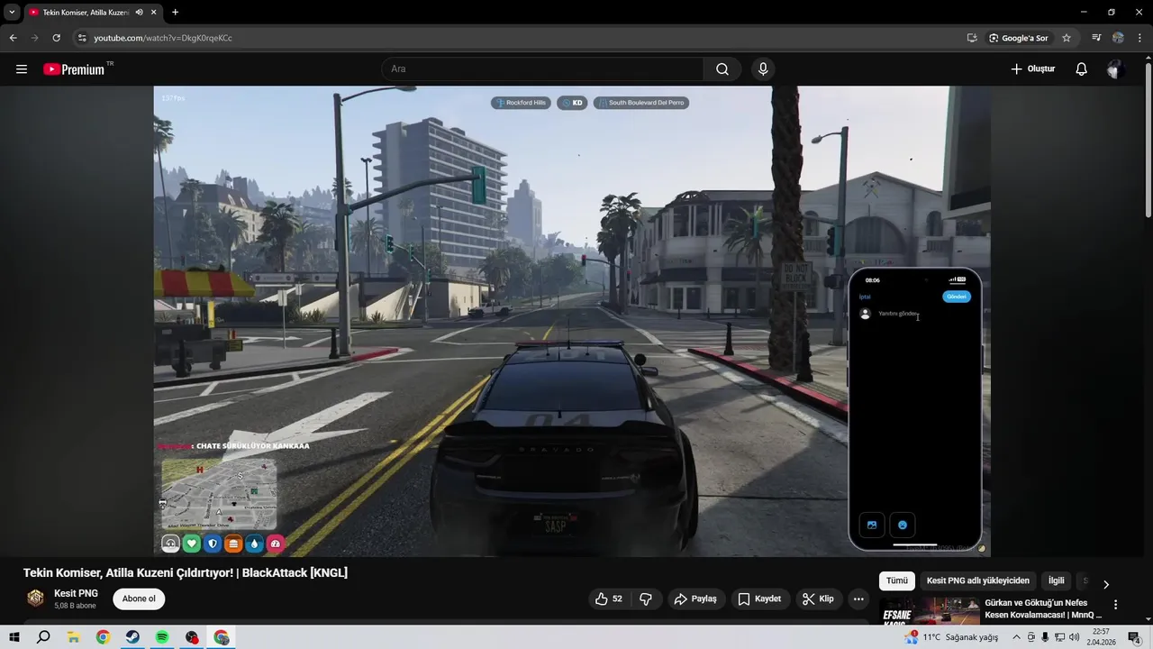Show next filter chips arrow
This screenshot has height=649, width=1153.
click(1106, 584)
